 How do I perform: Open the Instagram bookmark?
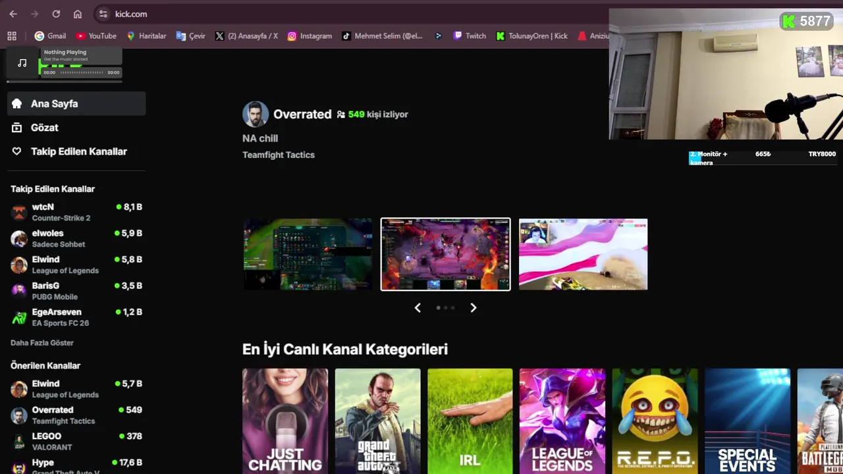(x=310, y=36)
